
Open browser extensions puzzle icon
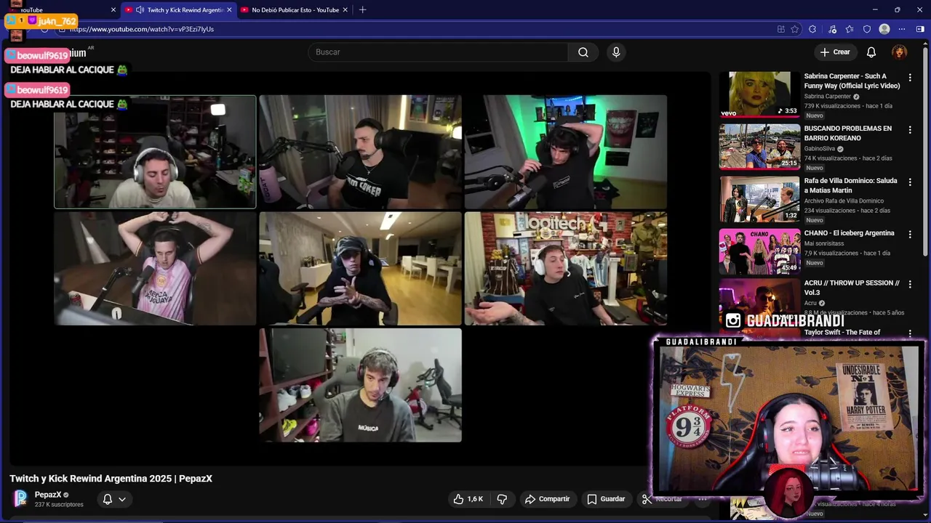pos(812,29)
